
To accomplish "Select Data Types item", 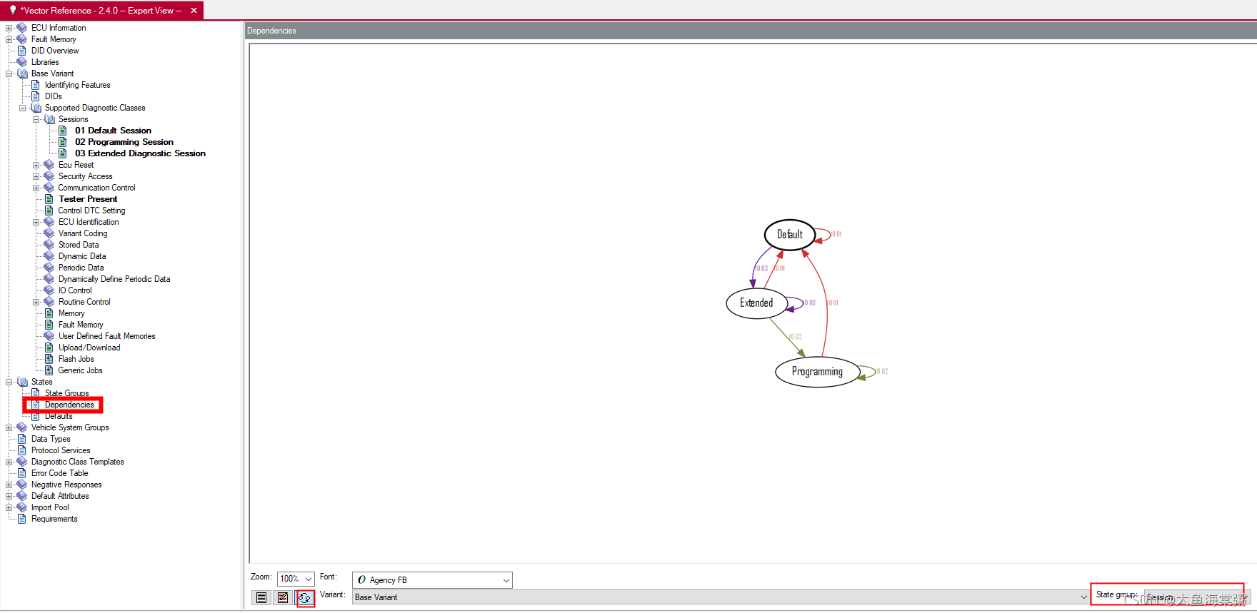I will (x=51, y=439).
